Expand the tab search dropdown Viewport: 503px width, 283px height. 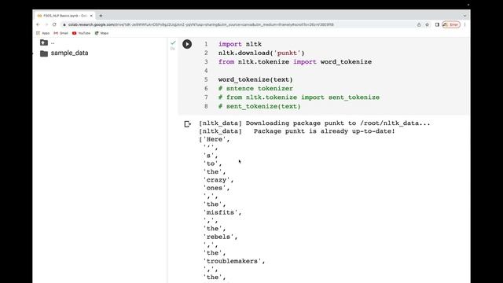[464, 16]
